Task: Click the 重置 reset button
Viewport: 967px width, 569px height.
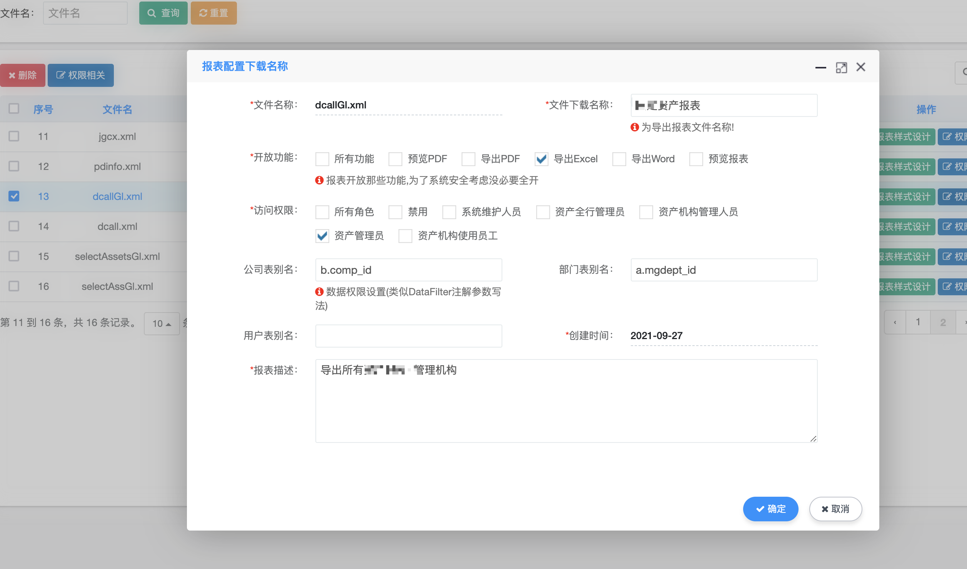Action: coord(213,13)
